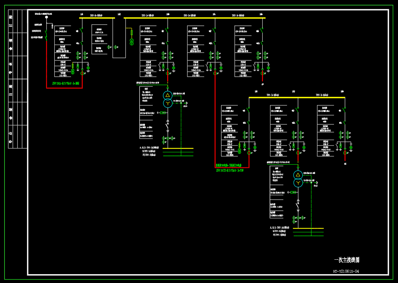Click the low-voltage breaker switch under upper transformer

point(168,126)
